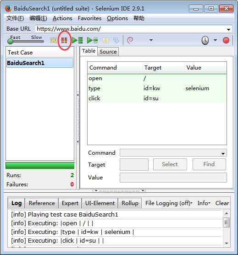Close the Selenium IDE window
The image size is (238, 255).
226,8
